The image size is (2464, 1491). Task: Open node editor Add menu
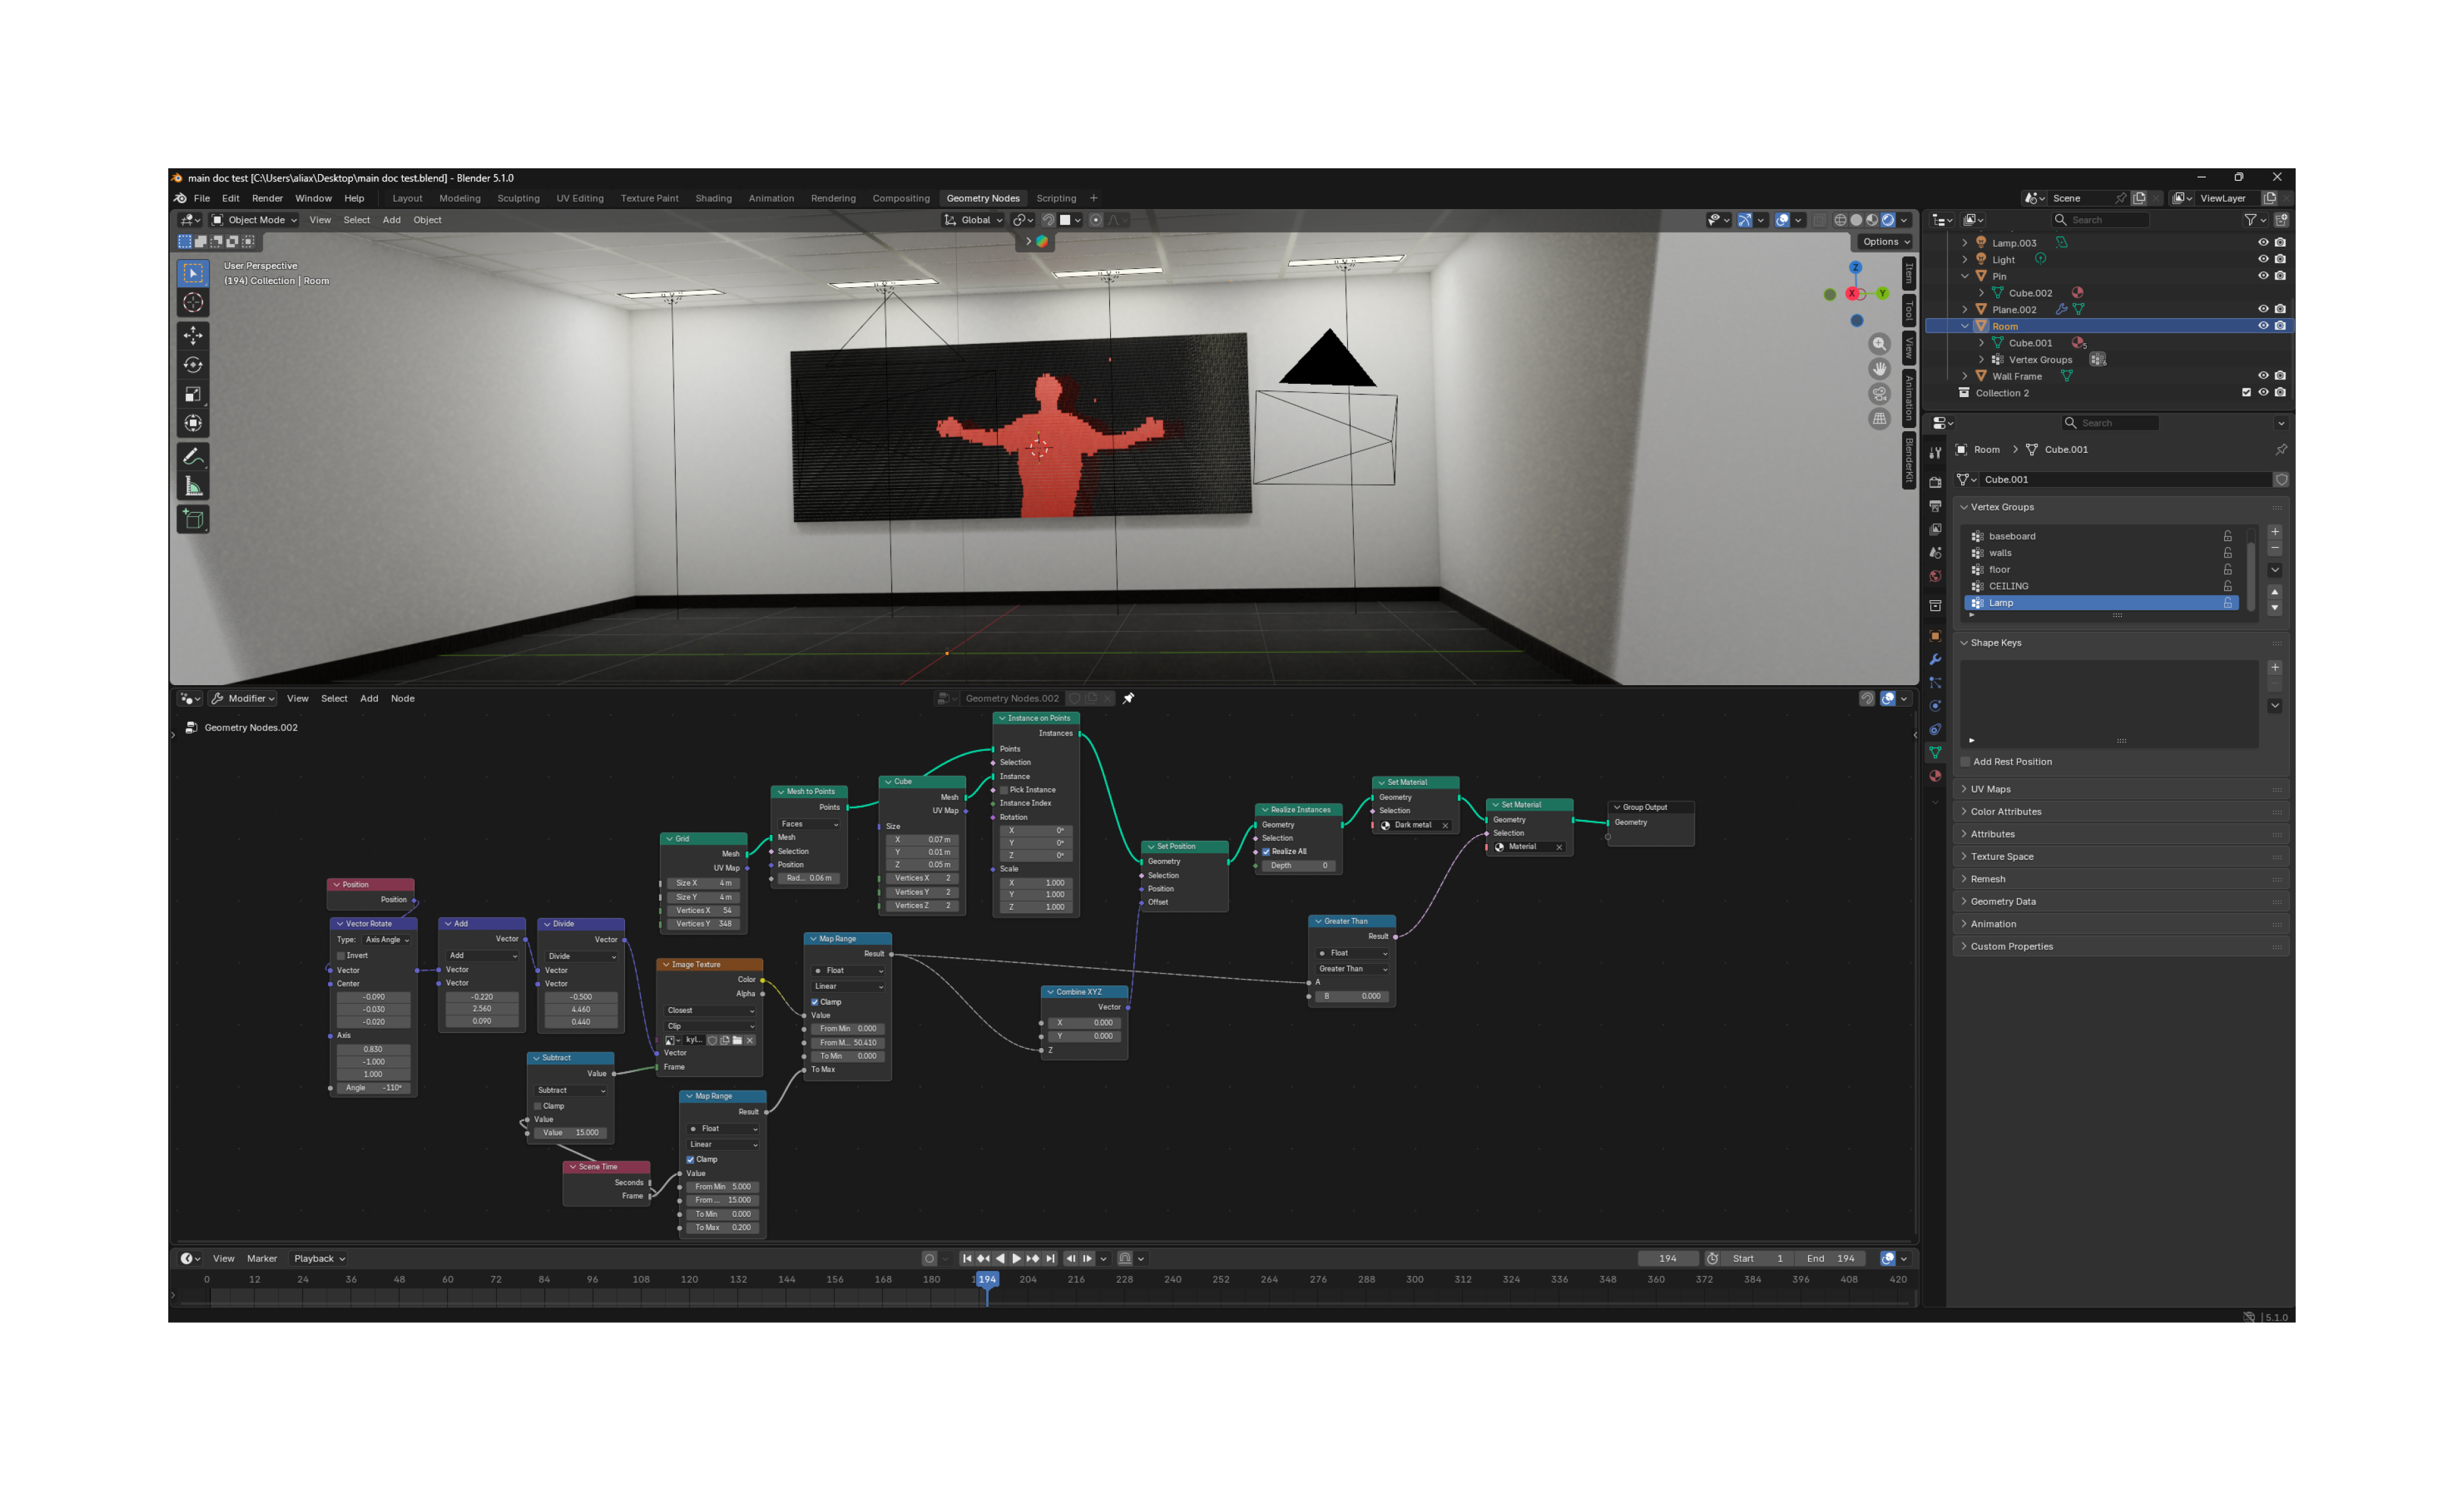click(x=369, y=699)
